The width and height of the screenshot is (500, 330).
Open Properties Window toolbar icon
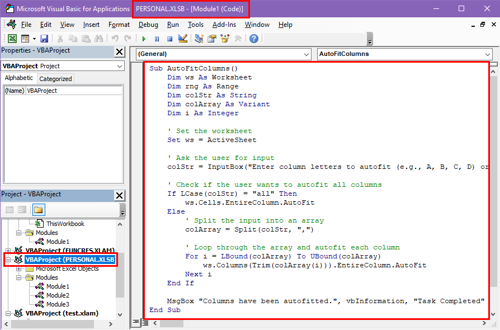tap(212, 39)
